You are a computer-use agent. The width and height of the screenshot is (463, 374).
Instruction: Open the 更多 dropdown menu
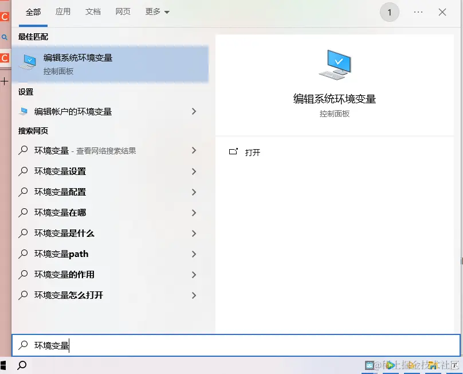click(158, 12)
